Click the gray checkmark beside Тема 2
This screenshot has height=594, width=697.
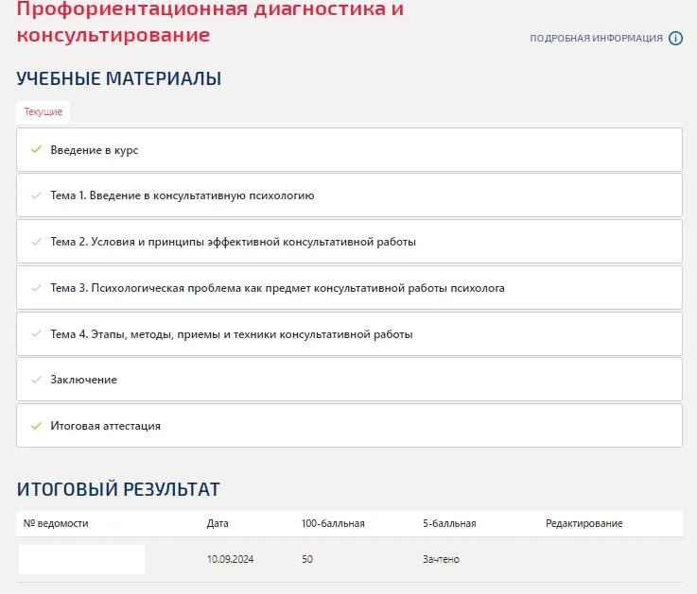click(x=37, y=242)
